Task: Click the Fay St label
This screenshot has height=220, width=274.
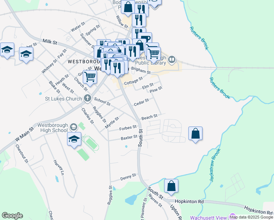Action: coord(62,54)
